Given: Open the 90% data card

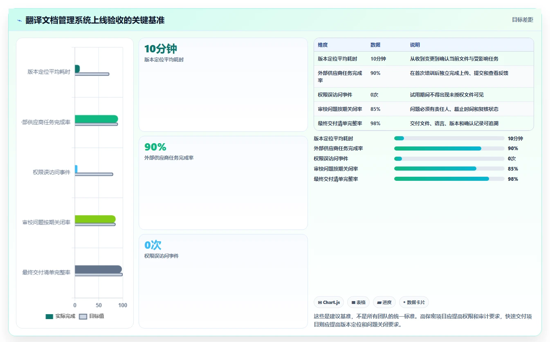Looking at the screenshot, I should coord(223,183).
